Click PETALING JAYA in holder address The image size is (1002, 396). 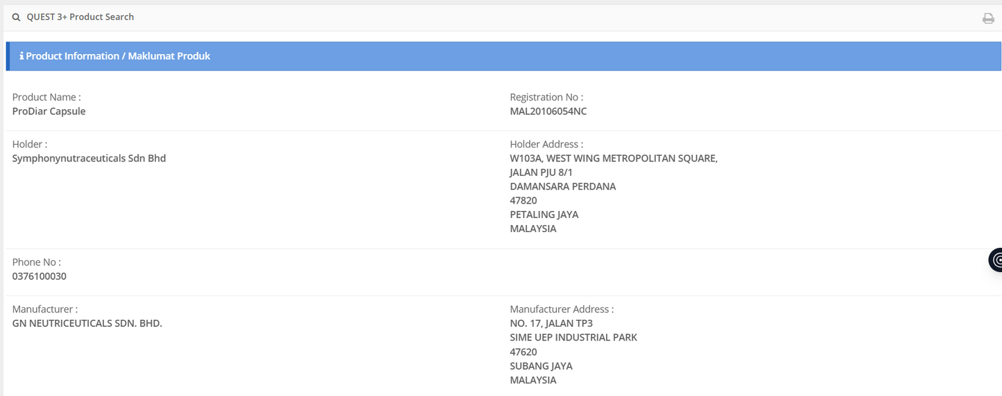point(544,215)
